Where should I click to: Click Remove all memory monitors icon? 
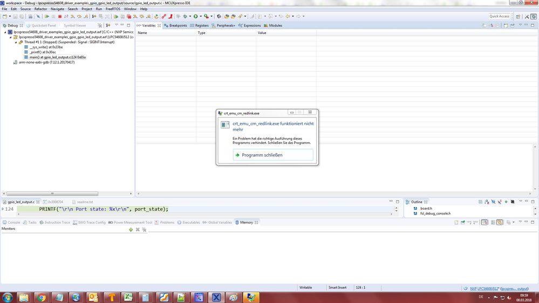(144, 230)
